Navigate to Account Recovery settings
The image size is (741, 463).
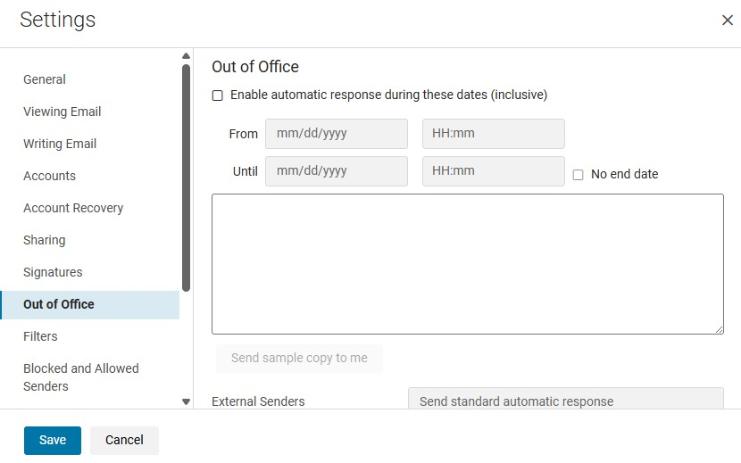pyautogui.click(x=73, y=208)
